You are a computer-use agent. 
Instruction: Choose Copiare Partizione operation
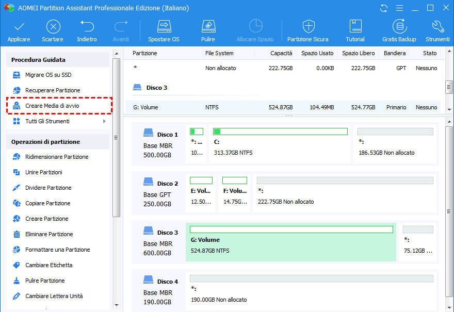click(47, 203)
